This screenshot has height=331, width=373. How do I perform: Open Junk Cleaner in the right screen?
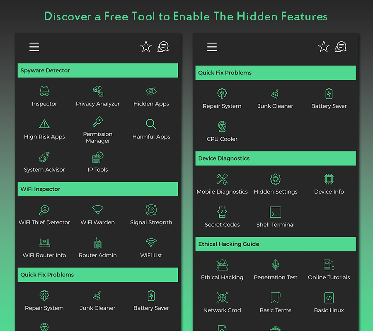(276, 98)
